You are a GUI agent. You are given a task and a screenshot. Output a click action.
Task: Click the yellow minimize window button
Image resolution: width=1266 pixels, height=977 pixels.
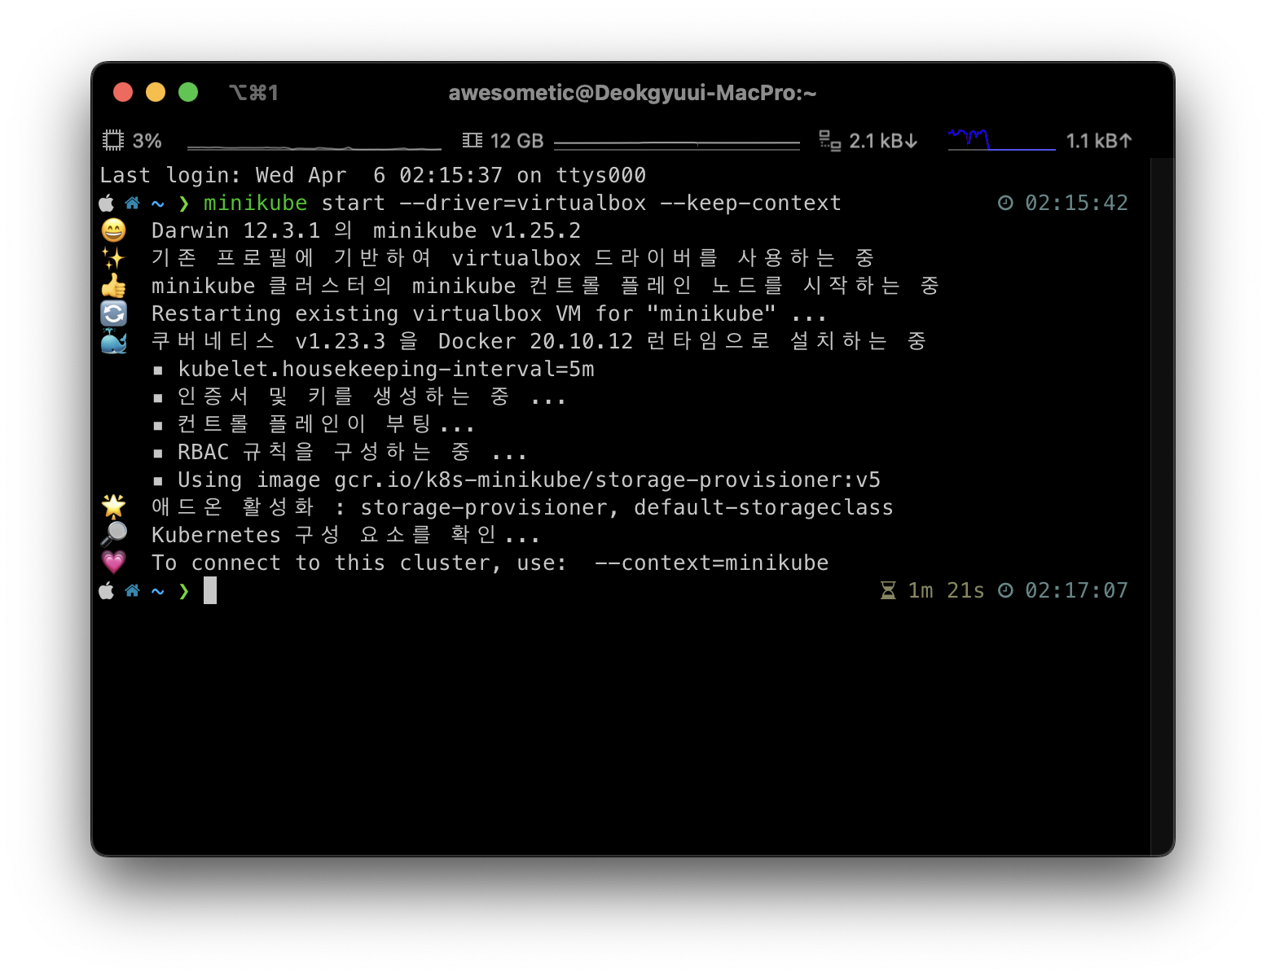(156, 92)
